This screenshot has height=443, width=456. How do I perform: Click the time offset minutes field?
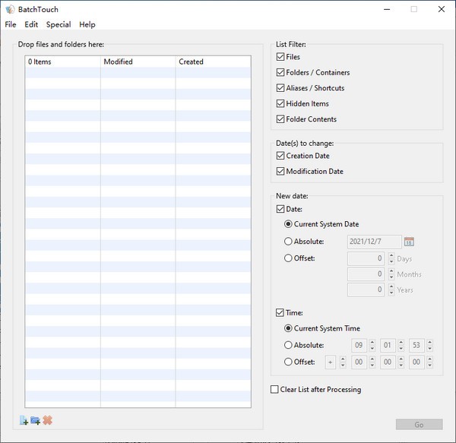(x=388, y=362)
